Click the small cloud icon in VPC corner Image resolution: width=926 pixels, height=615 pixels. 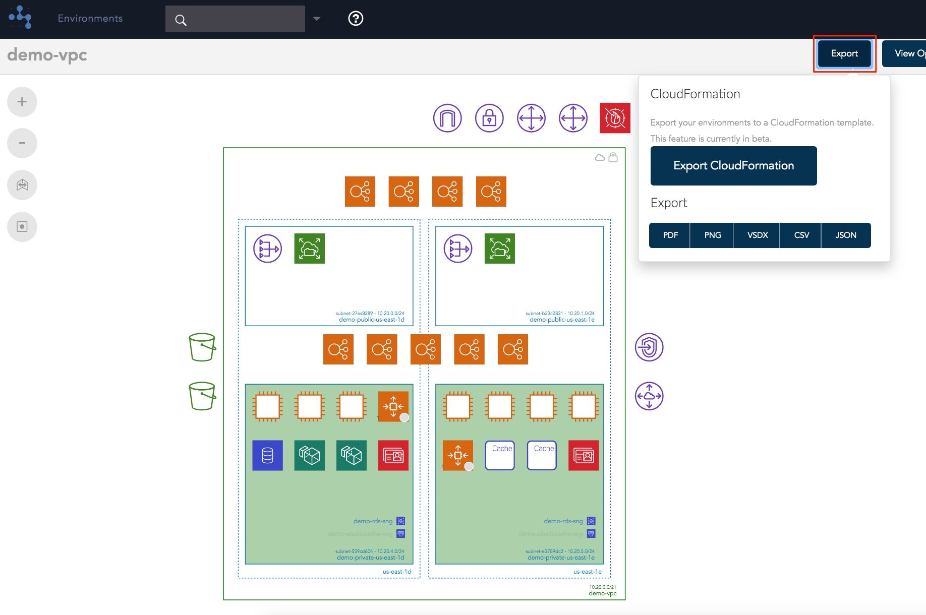click(x=600, y=158)
